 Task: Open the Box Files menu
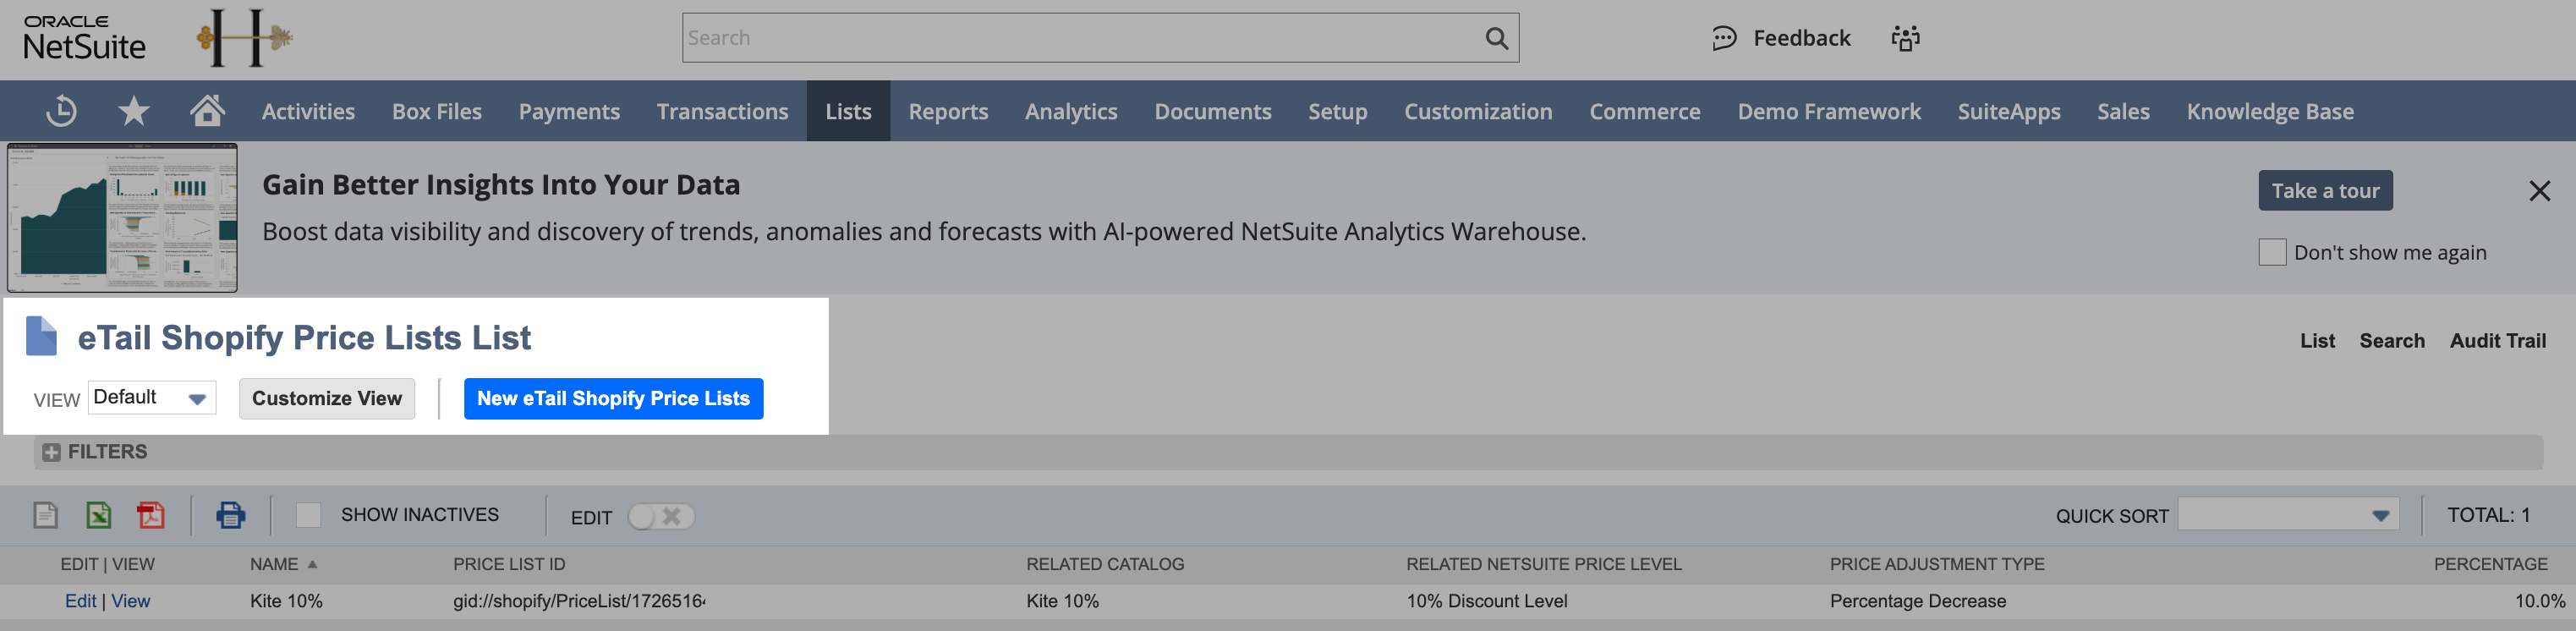click(x=437, y=111)
